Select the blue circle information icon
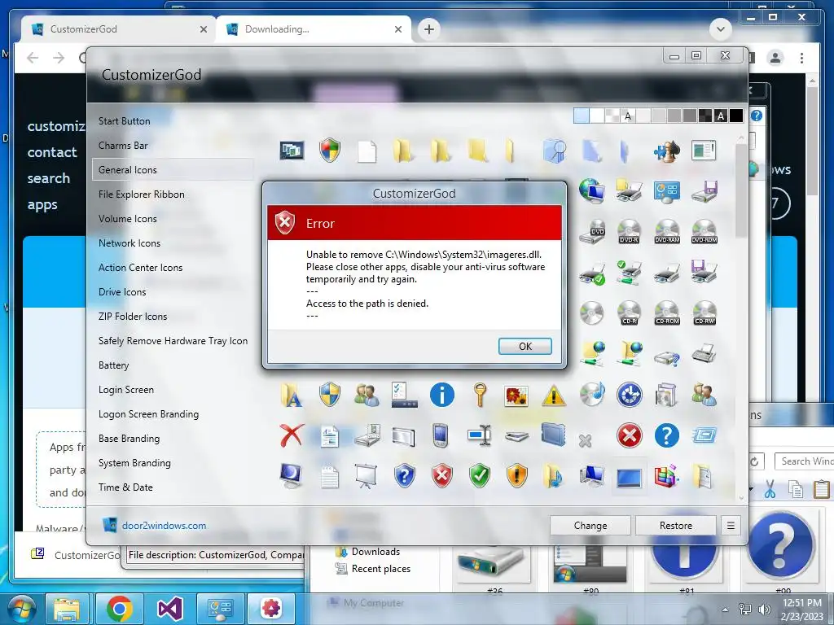Image resolution: width=834 pixels, height=625 pixels. pyautogui.click(x=442, y=395)
